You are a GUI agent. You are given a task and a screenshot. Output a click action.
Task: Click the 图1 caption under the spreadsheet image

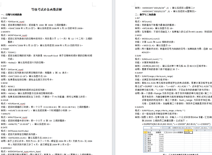[x=169, y=154]
